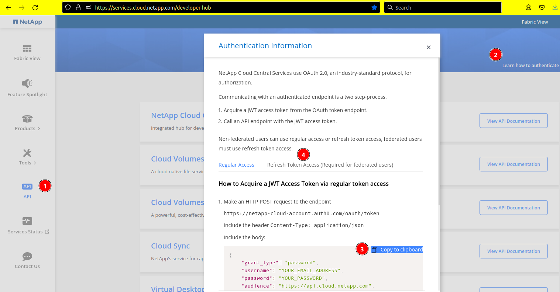Select the Regular Access tab

pyautogui.click(x=236, y=165)
